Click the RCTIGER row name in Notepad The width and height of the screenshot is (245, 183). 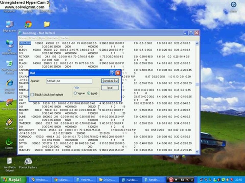(24, 56)
